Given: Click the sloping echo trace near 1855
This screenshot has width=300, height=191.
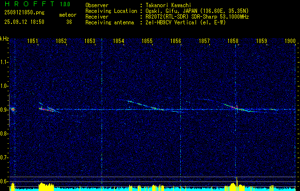Looking at the screenshot, I should coord(145,106).
